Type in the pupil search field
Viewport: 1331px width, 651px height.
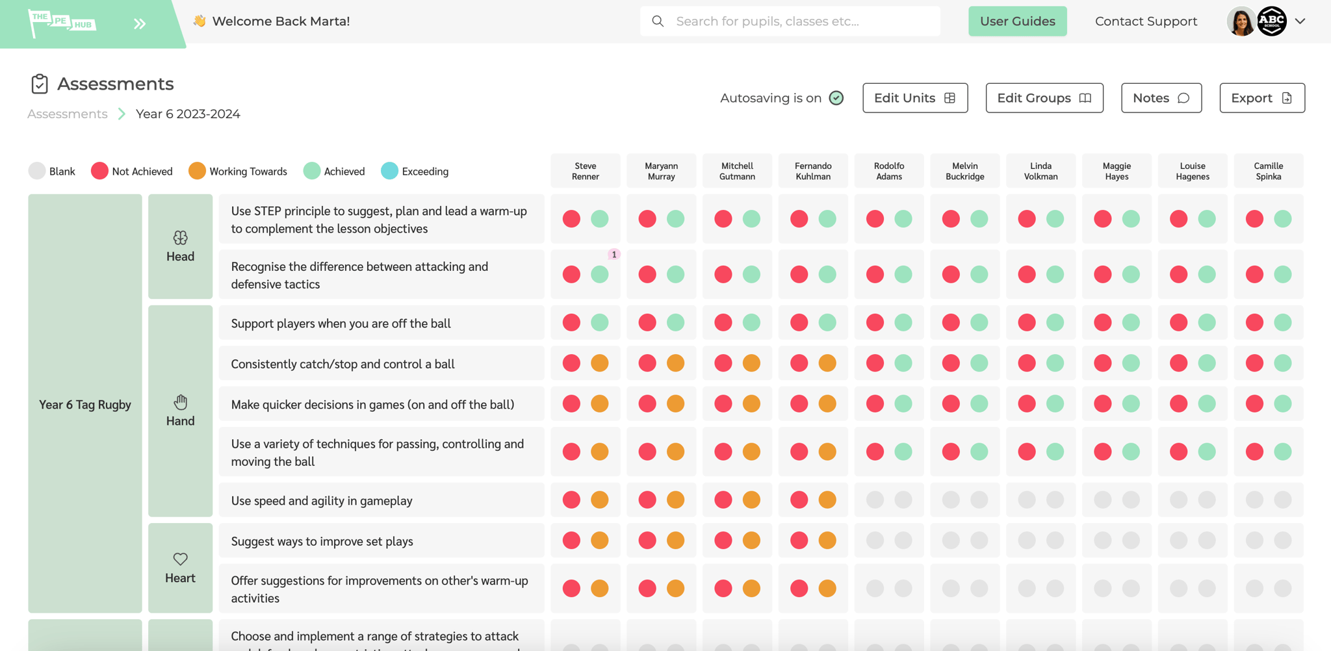(780, 21)
